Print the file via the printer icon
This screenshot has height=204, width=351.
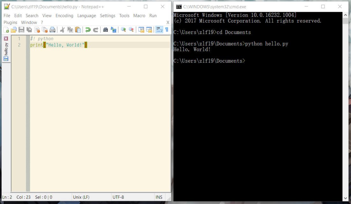[x=53, y=30]
